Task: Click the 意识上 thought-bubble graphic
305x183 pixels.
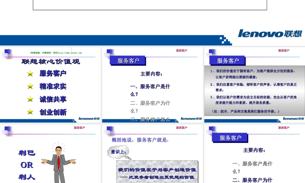Action: pos(117,152)
